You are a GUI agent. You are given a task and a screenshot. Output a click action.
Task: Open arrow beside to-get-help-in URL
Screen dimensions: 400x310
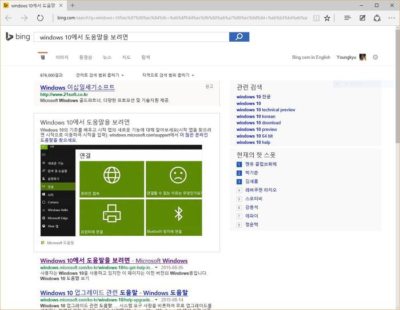click(156, 268)
